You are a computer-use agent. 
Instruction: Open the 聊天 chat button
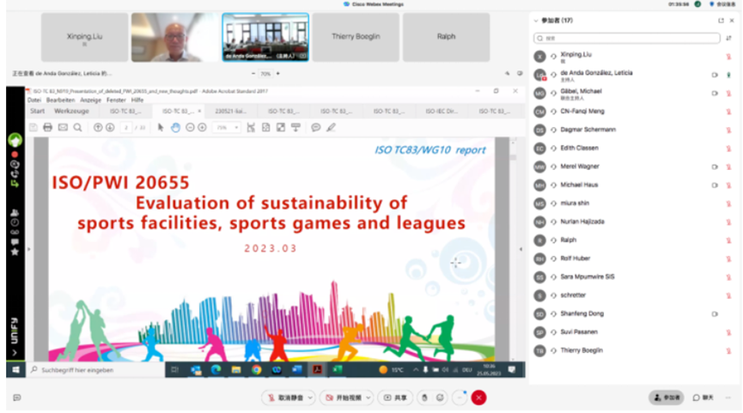tap(703, 398)
